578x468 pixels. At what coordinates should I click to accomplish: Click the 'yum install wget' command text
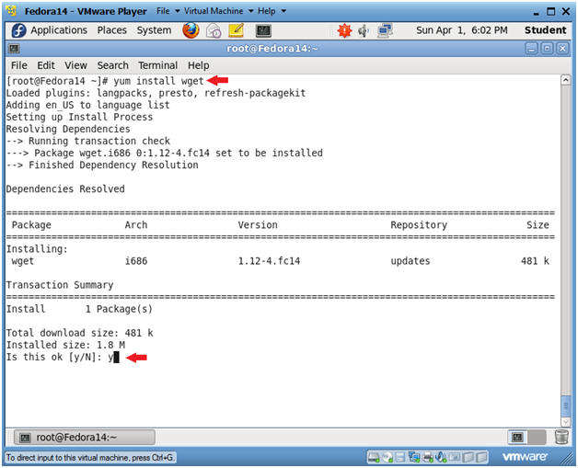pos(158,81)
